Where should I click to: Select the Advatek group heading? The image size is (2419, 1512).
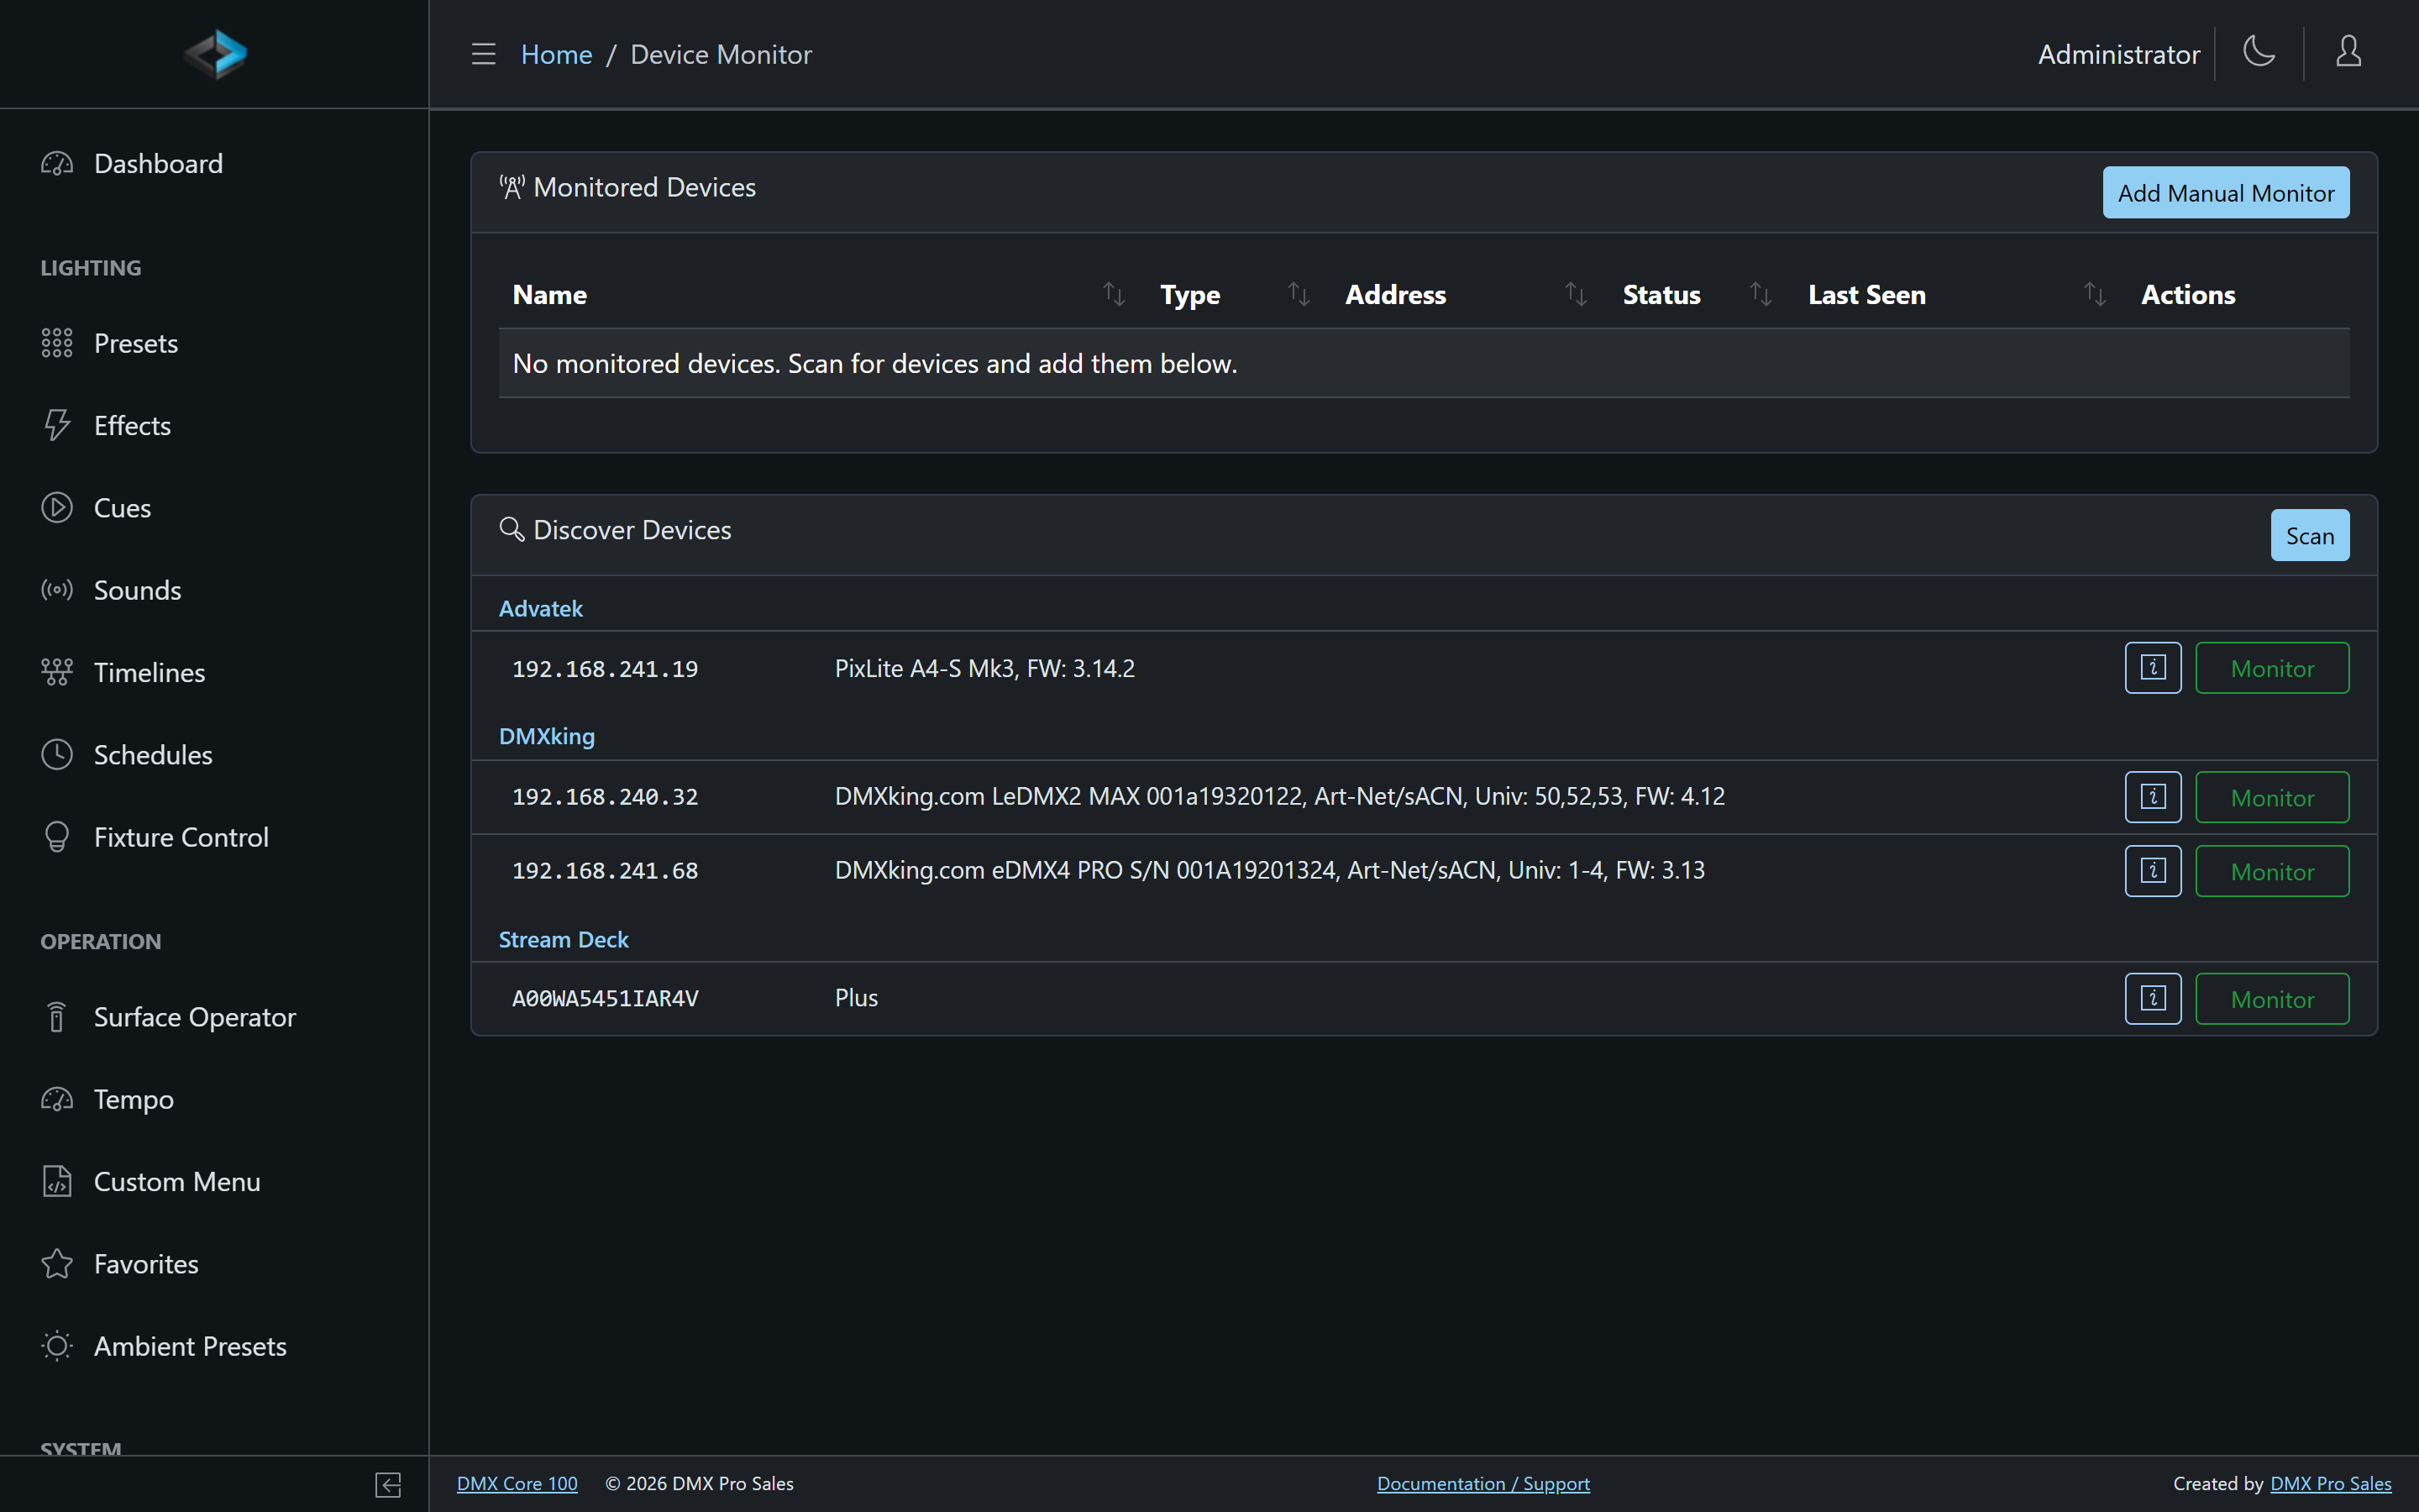pyautogui.click(x=540, y=608)
